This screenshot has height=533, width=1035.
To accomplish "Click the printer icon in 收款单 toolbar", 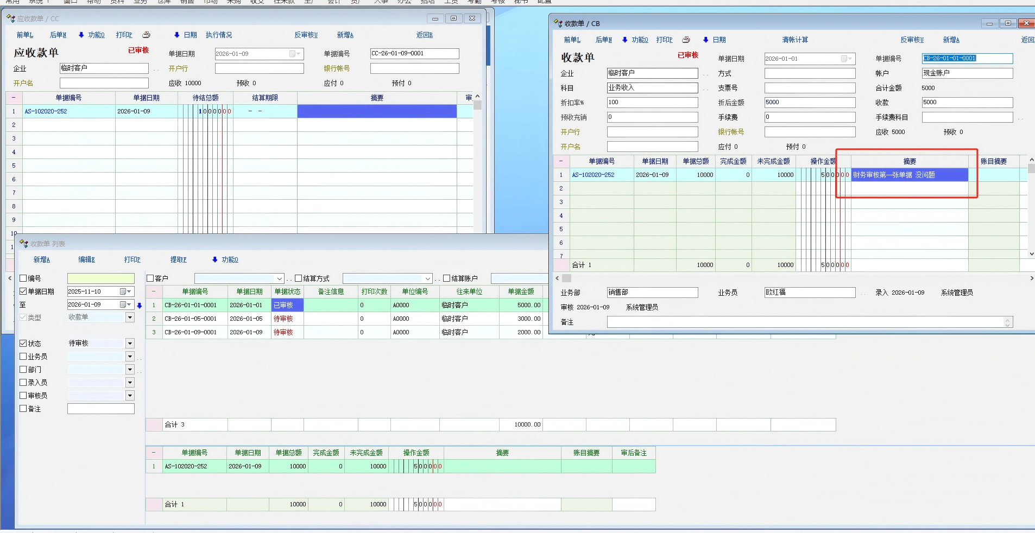I will point(686,40).
